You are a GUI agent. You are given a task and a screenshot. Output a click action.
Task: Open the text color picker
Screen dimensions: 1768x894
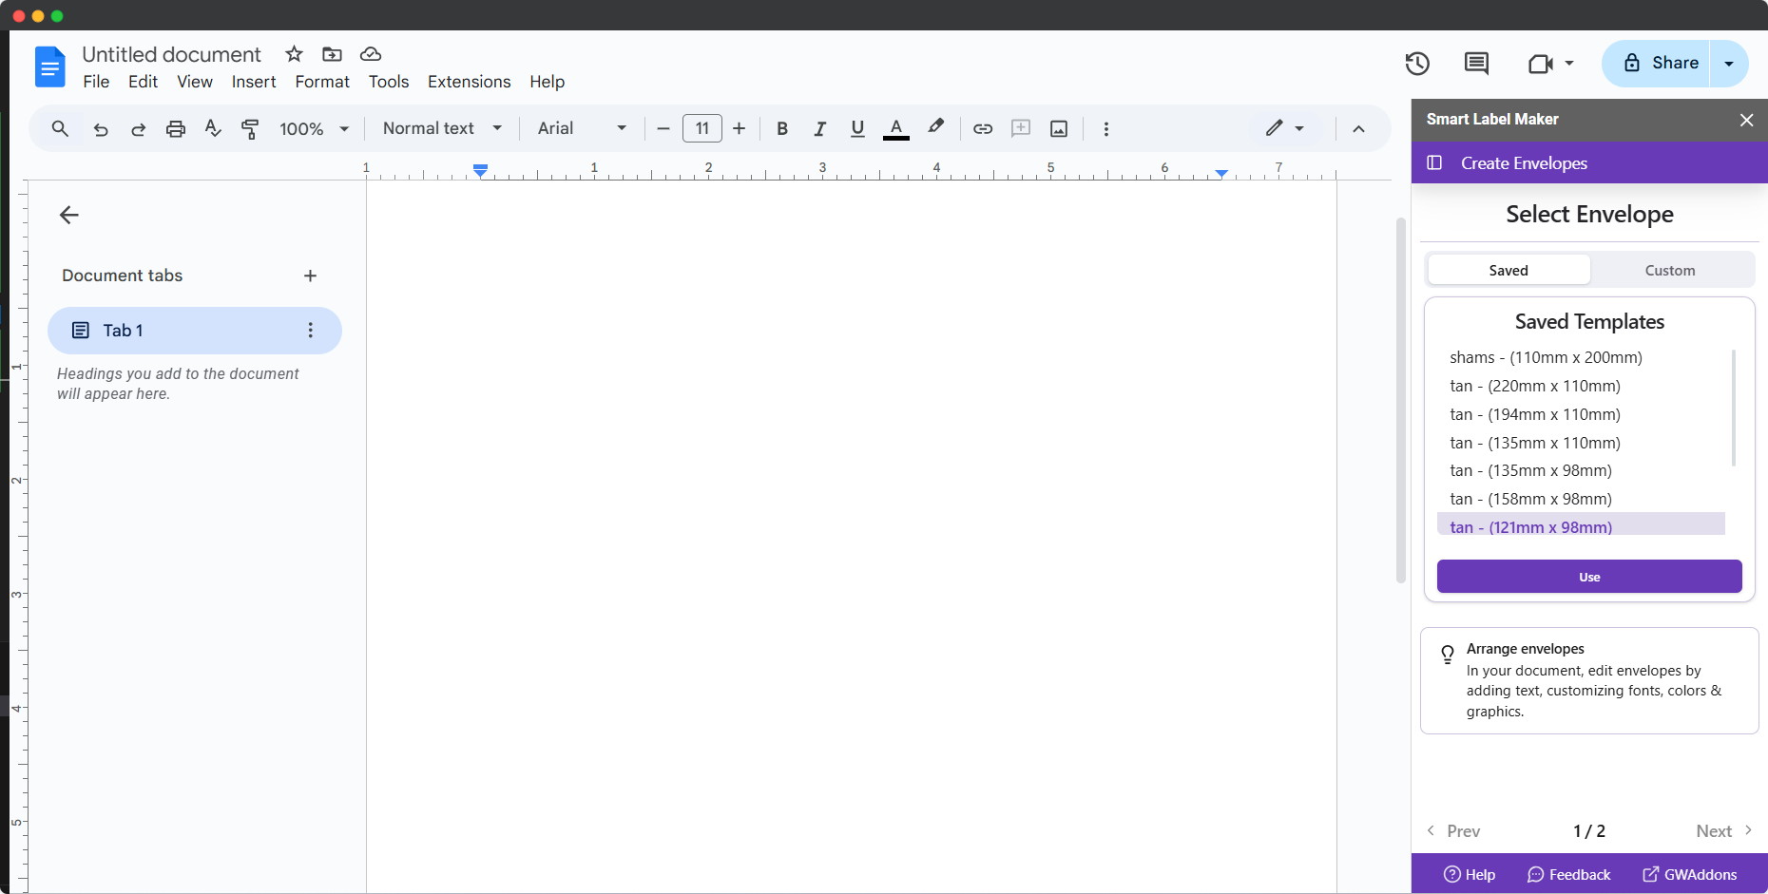point(896,129)
